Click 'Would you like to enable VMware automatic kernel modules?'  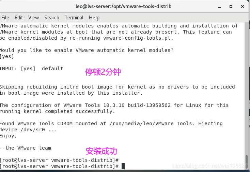pos(87,50)
